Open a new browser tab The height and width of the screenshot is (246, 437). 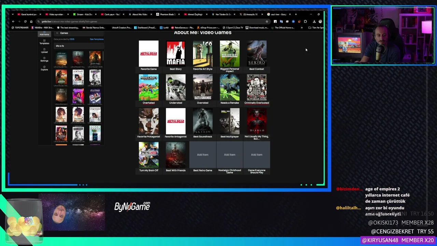(296, 14)
